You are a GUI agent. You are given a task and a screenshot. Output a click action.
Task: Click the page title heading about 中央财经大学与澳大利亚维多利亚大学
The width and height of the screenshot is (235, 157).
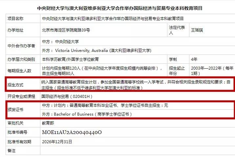click(x=120, y=8)
